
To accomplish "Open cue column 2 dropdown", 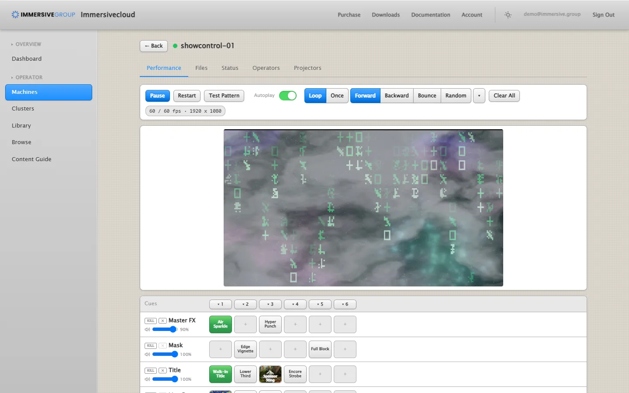I will click(245, 304).
